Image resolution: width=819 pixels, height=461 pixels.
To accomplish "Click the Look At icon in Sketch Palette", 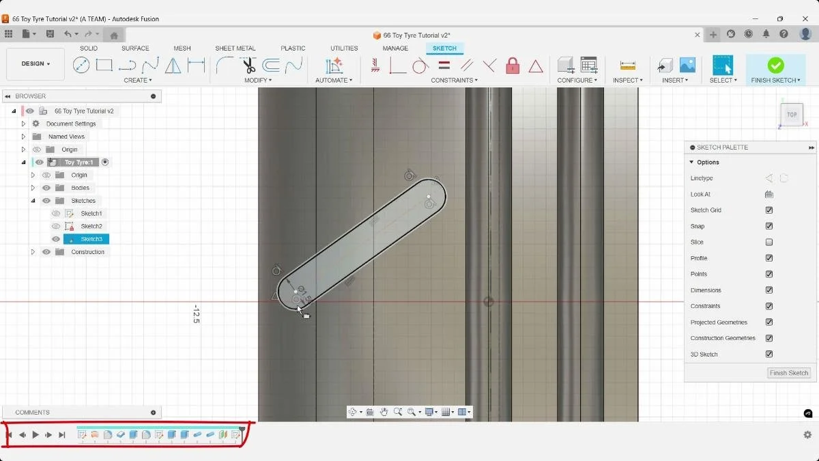I will tap(769, 195).
